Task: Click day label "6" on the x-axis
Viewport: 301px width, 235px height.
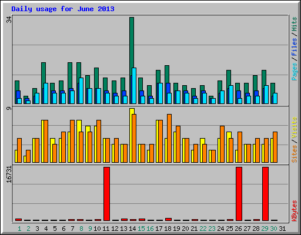Action: tap(63, 229)
